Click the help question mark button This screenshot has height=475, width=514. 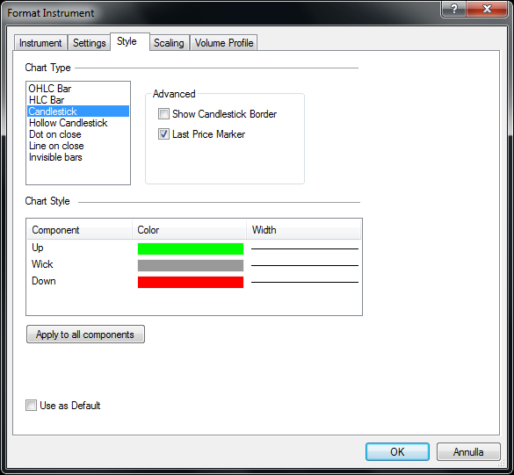[x=453, y=9]
